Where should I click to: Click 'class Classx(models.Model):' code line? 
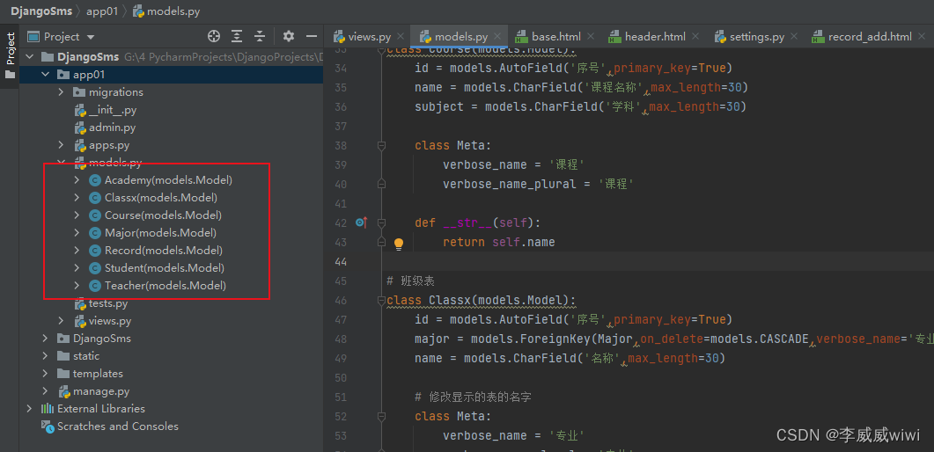click(x=482, y=300)
